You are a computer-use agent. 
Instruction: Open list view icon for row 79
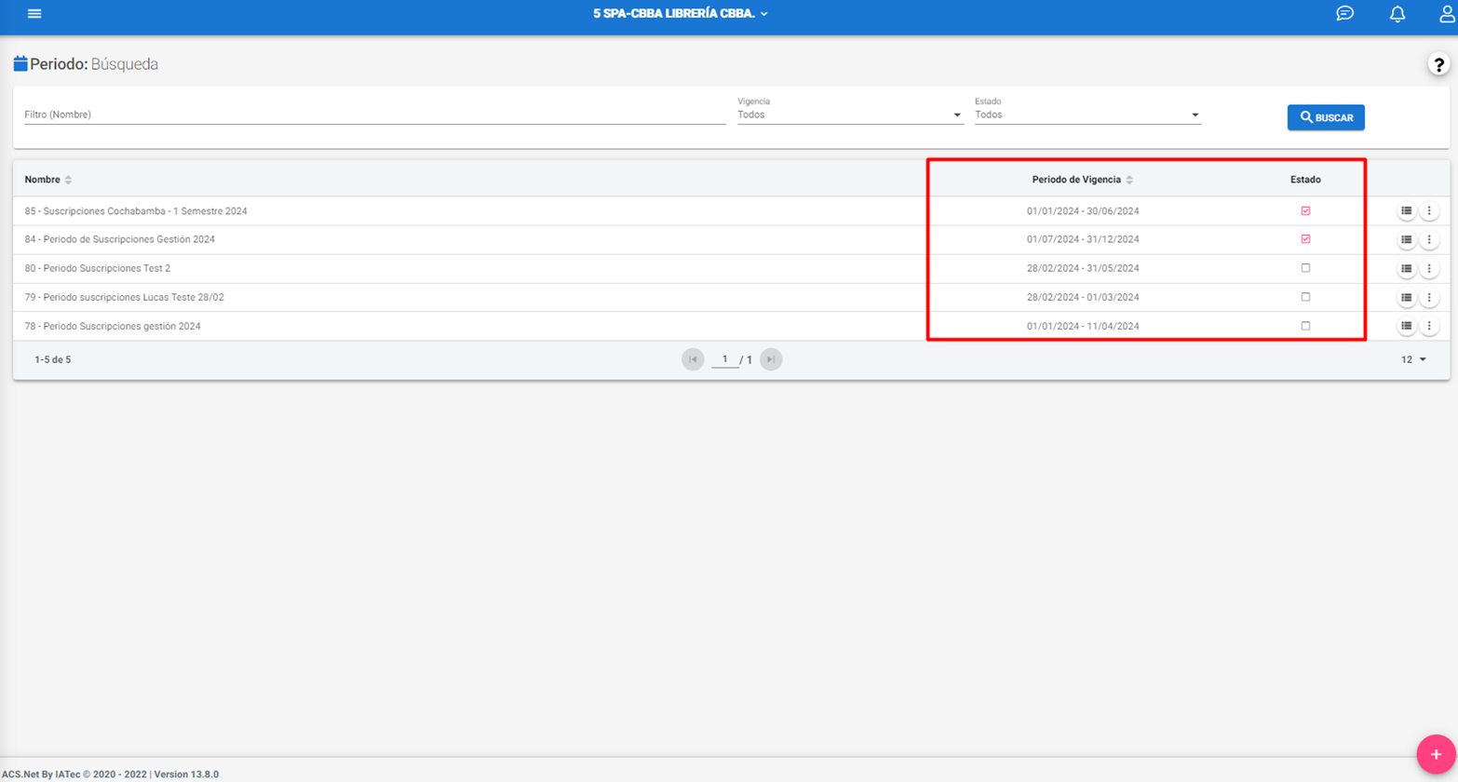[x=1406, y=298]
